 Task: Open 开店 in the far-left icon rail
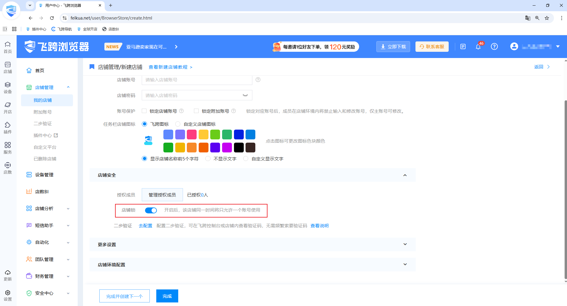[x=8, y=108]
